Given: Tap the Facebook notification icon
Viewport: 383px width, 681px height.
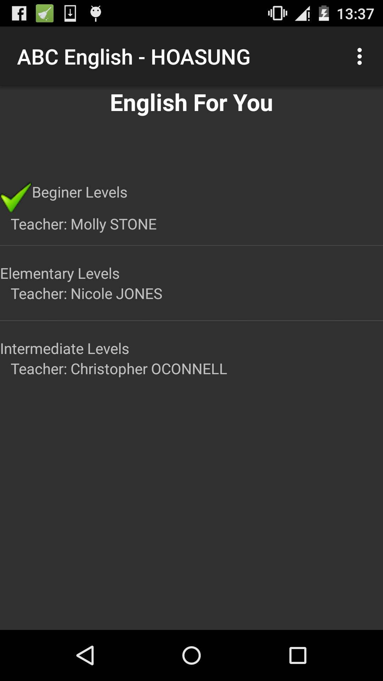Looking at the screenshot, I should pyautogui.click(x=19, y=13).
